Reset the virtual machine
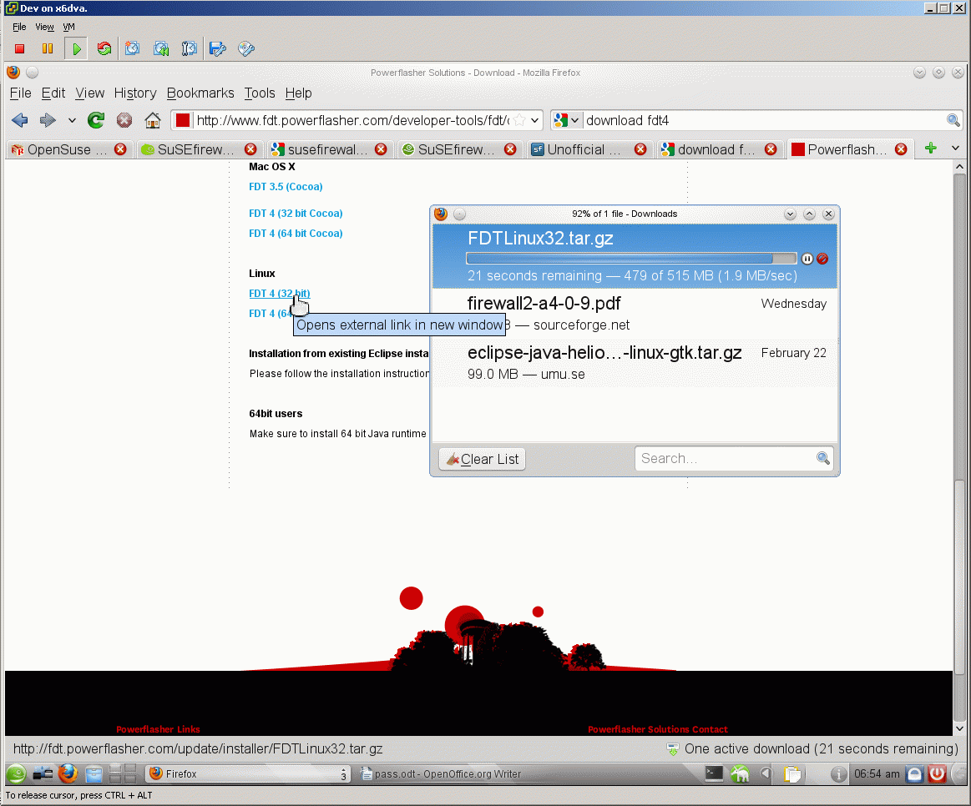Viewport: 971px width, 806px height. (x=104, y=49)
